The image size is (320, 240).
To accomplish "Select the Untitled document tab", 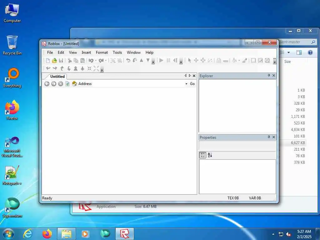I will [x=57, y=77].
